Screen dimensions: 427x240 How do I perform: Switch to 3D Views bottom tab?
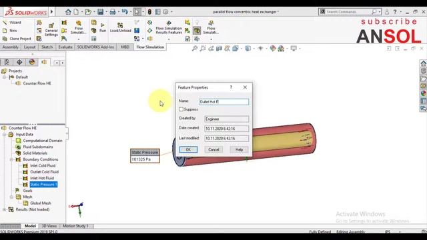coord(49,226)
